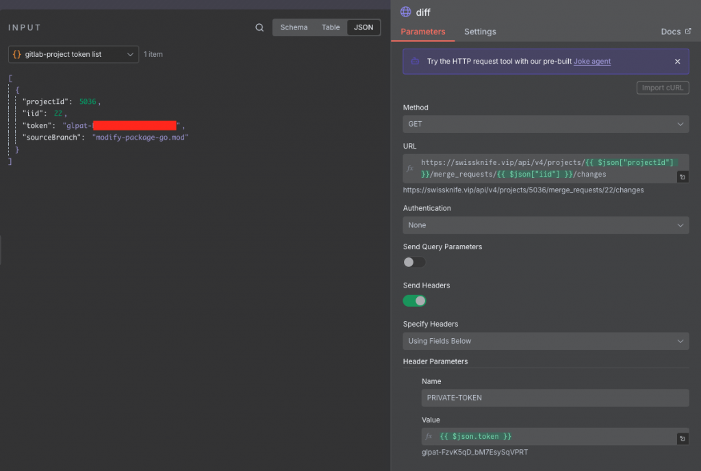Open the Authentication dropdown set to None
The height and width of the screenshot is (471, 701).
[x=546, y=225]
